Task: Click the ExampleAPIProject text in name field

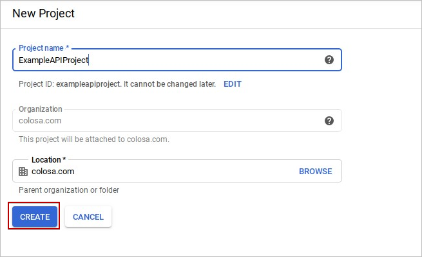Action: [x=53, y=60]
